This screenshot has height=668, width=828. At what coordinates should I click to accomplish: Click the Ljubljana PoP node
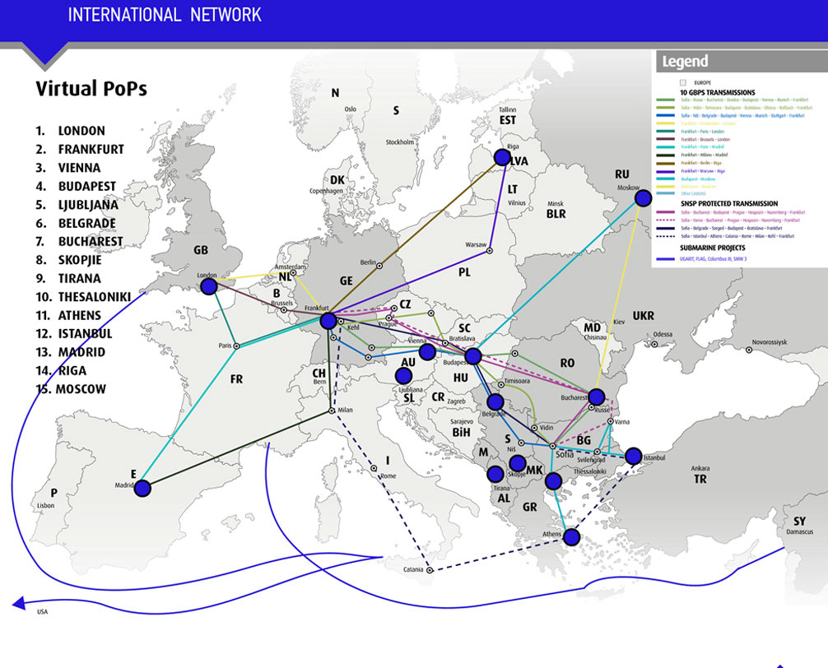[404, 376]
